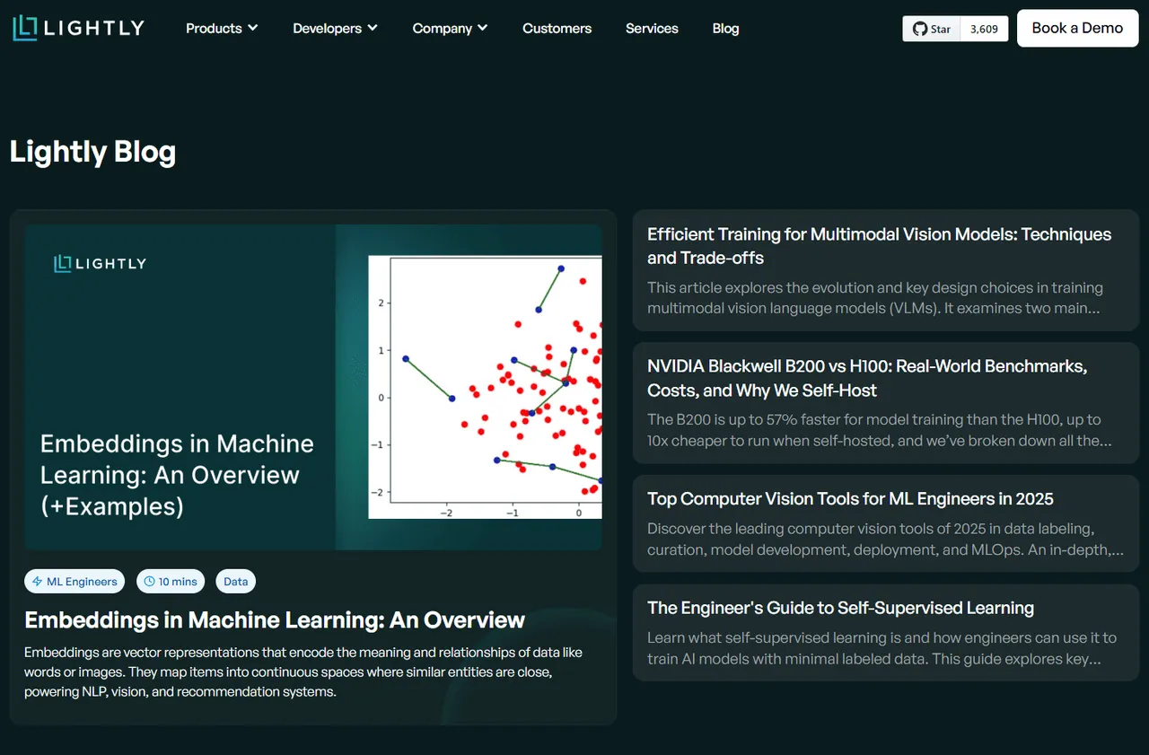Open Embeddings in Machine Learning: An Overview title
Image resolution: width=1149 pixels, height=755 pixels.
(275, 619)
